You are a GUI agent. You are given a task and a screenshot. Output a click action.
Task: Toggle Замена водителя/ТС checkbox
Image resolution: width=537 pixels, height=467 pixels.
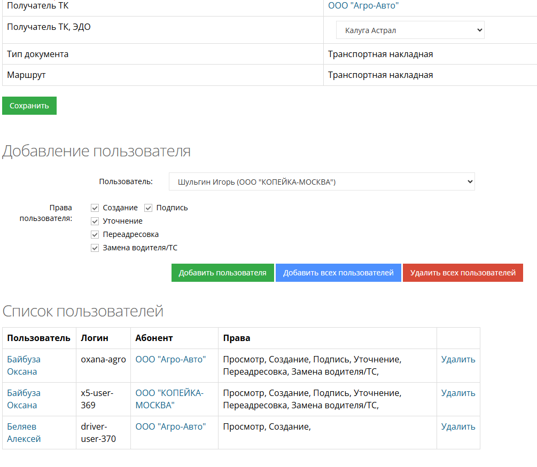click(x=95, y=248)
